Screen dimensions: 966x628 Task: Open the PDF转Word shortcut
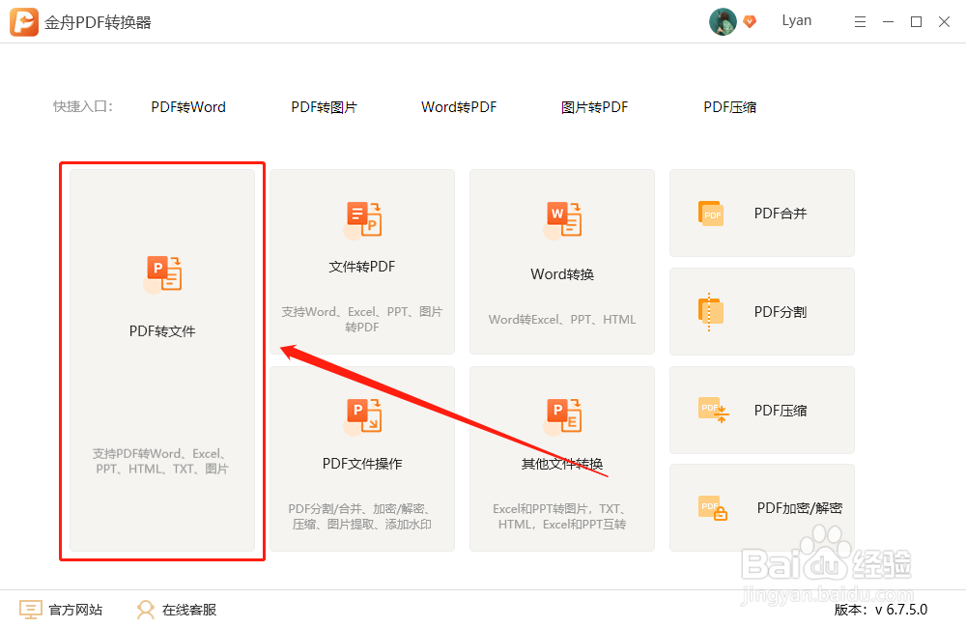(188, 107)
